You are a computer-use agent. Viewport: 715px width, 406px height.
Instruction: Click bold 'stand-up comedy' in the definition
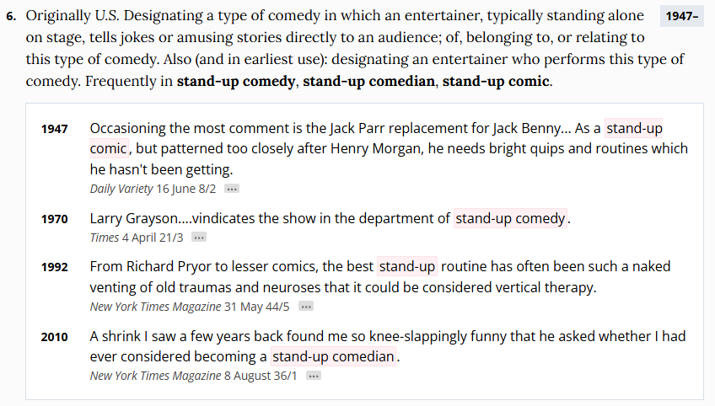pos(236,82)
